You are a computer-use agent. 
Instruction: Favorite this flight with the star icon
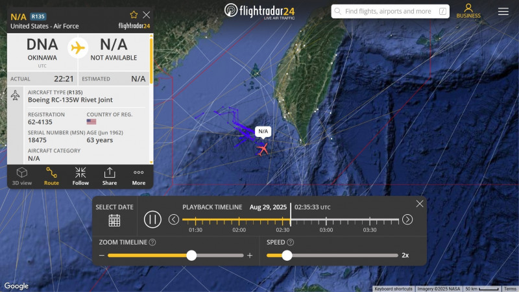point(134,14)
